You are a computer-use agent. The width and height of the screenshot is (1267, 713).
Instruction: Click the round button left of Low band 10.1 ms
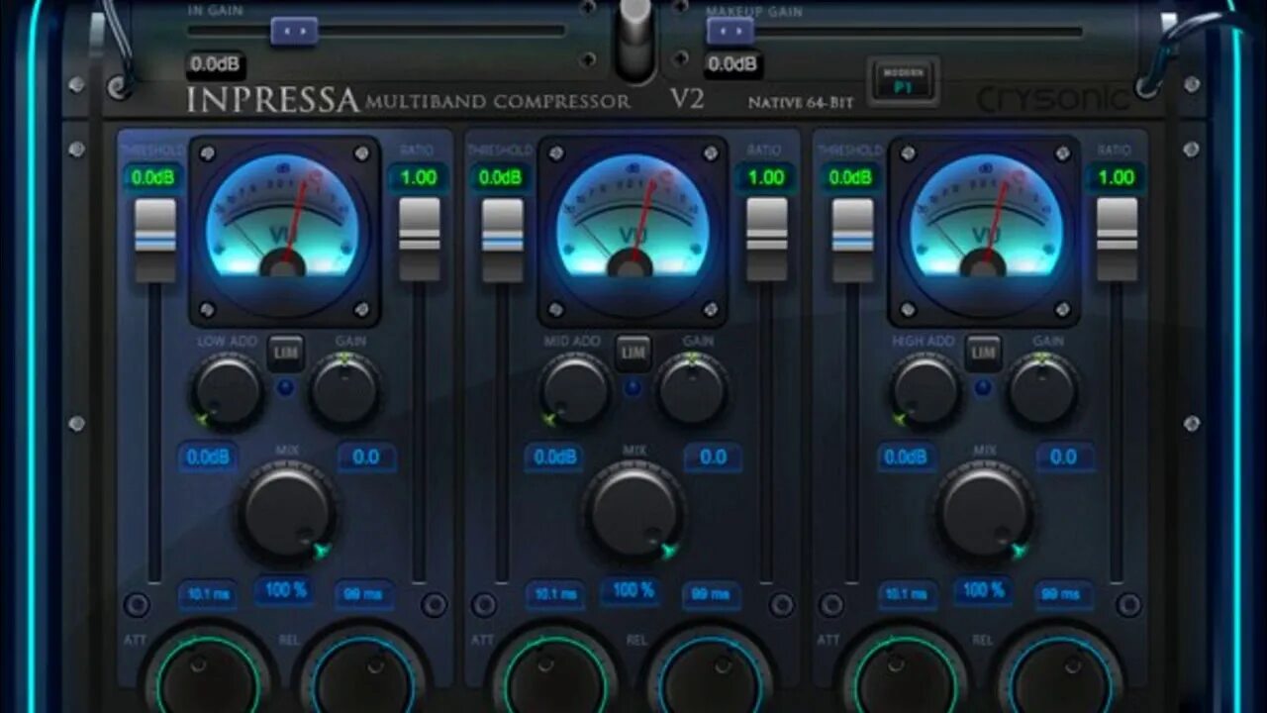pyautogui.click(x=137, y=605)
